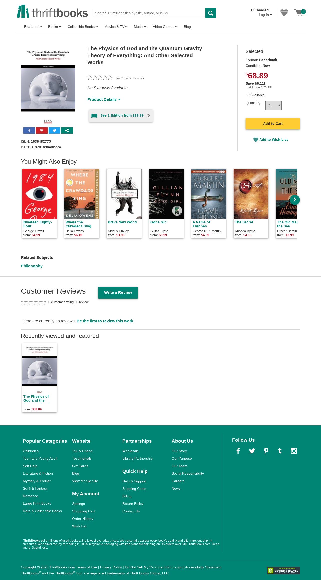Click the green share icon button
The height and width of the screenshot is (580, 321).
click(67, 130)
